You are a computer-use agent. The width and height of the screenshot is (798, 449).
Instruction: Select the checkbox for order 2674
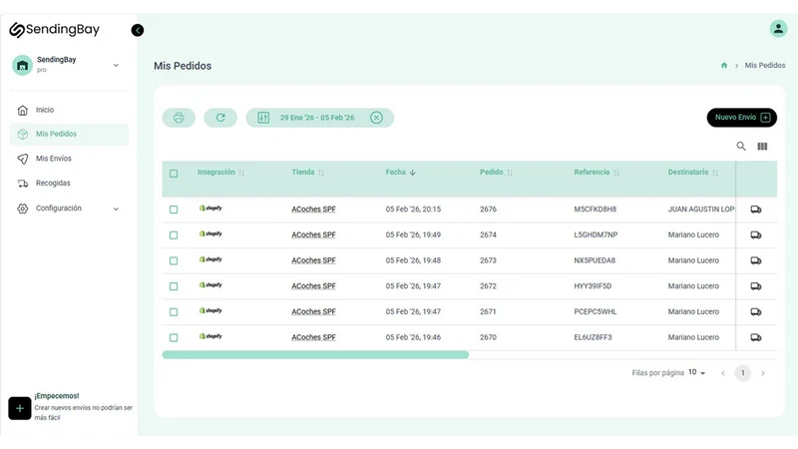click(174, 235)
